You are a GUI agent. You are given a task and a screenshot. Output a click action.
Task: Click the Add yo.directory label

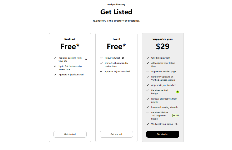116,4
